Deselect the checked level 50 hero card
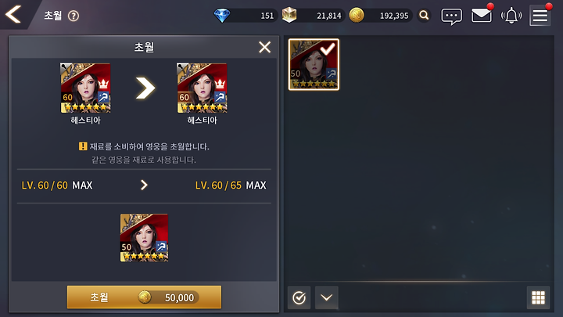 click(x=314, y=64)
